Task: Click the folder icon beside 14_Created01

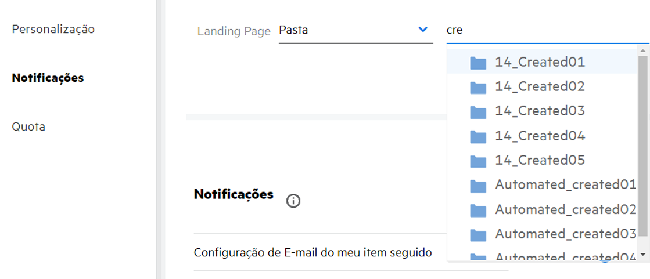Action: [478, 63]
